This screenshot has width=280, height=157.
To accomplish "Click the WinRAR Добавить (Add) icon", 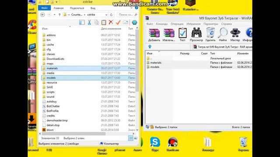I will [154, 33].
